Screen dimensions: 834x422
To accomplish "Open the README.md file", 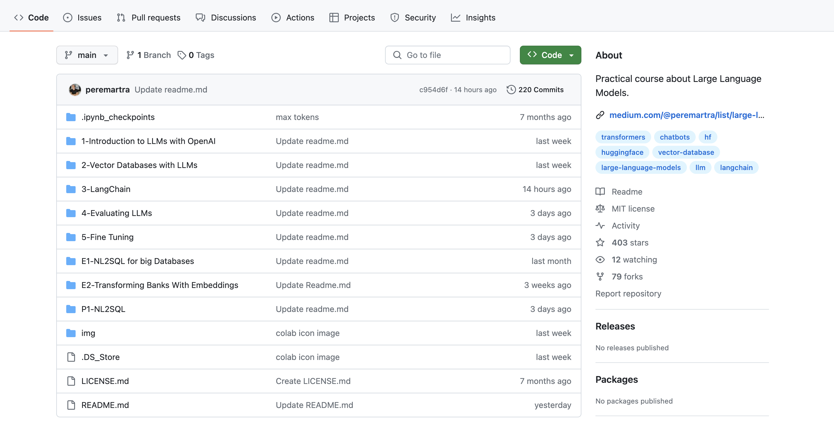I will point(105,405).
